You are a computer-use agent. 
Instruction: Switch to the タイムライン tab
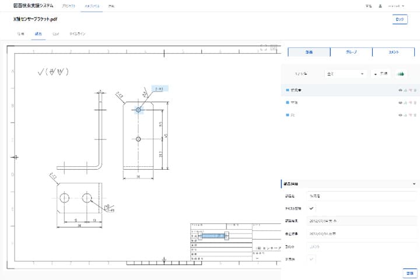[x=78, y=34]
